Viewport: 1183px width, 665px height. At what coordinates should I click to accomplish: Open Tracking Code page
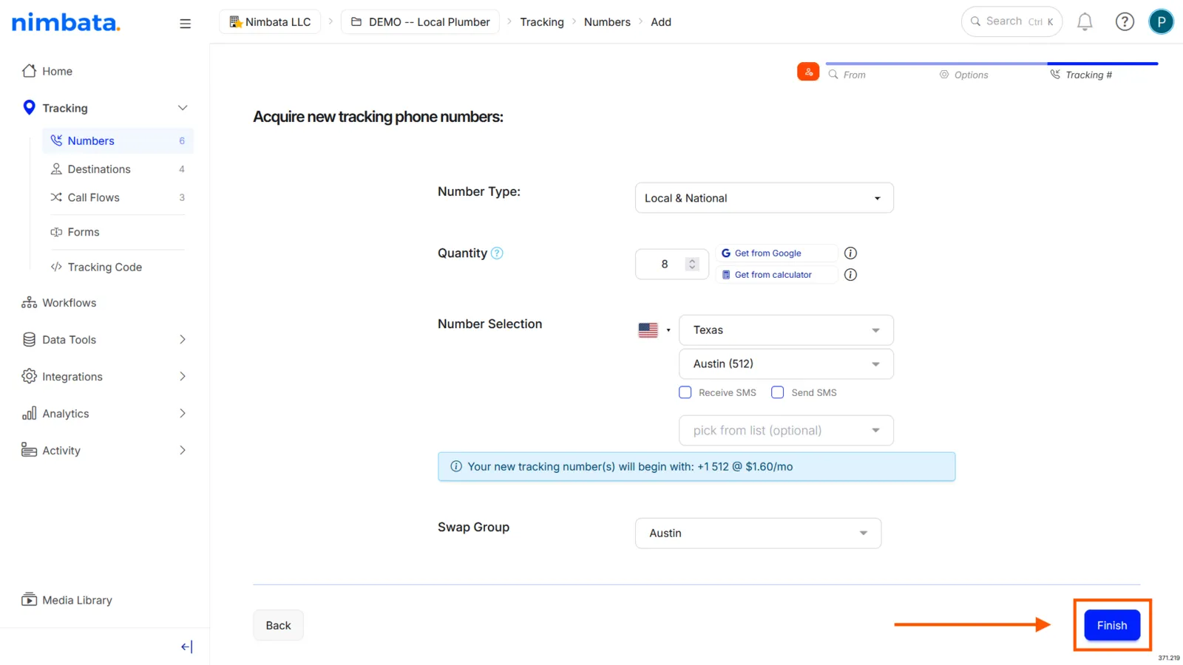coord(96,267)
